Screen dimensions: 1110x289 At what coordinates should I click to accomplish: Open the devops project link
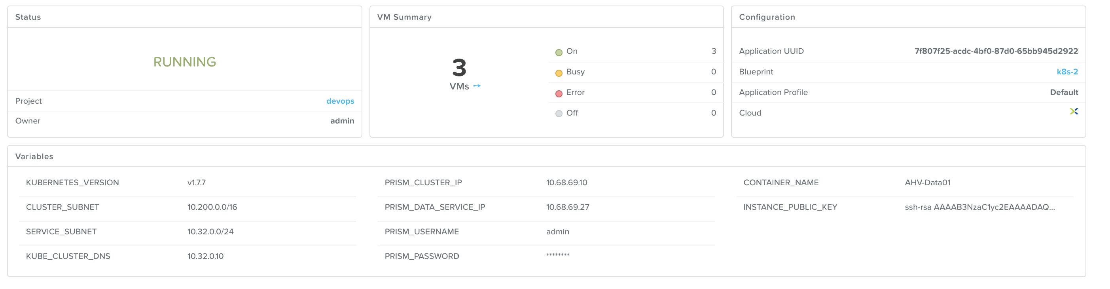pos(340,101)
